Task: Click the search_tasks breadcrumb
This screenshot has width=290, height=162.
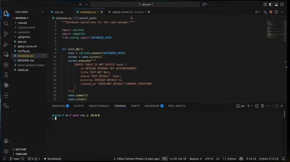Action: 88,18
